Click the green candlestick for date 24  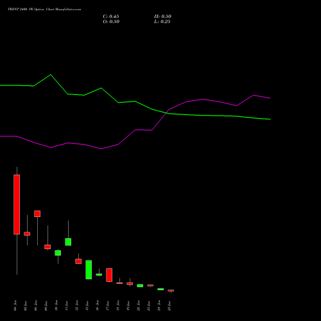click(x=160, y=289)
